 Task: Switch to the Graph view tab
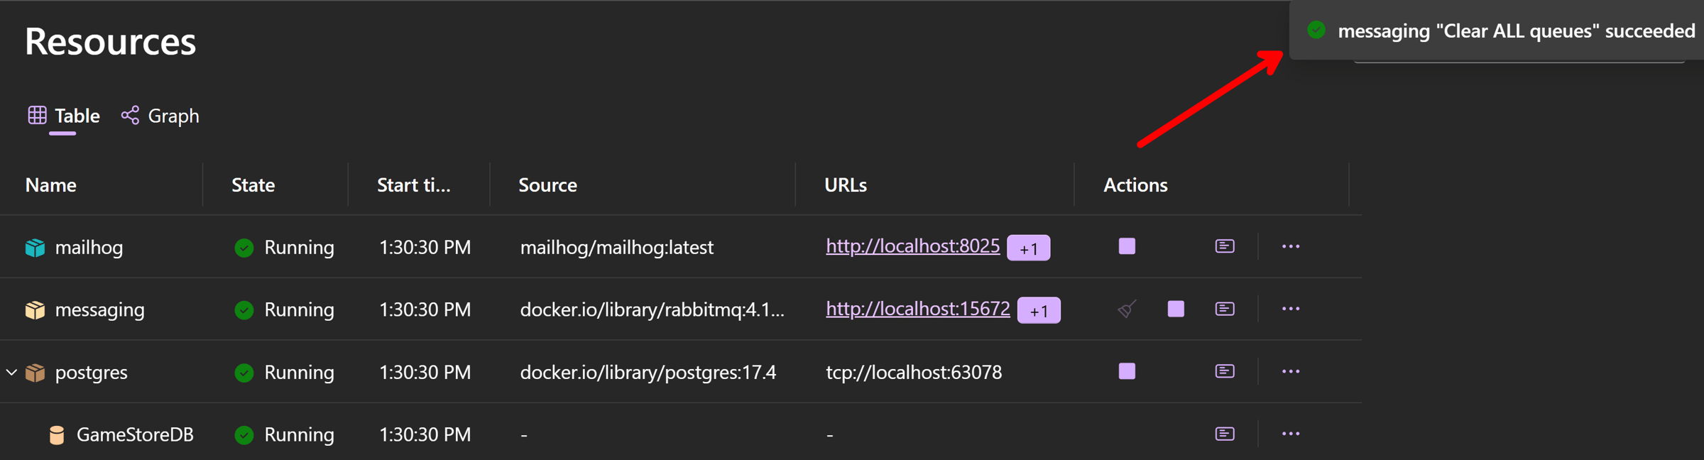click(x=160, y=116)
